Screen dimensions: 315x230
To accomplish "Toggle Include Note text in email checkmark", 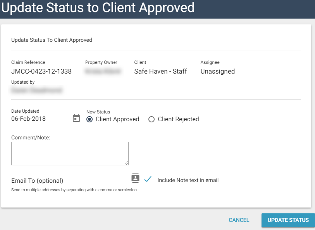I will tap(147, 179).
